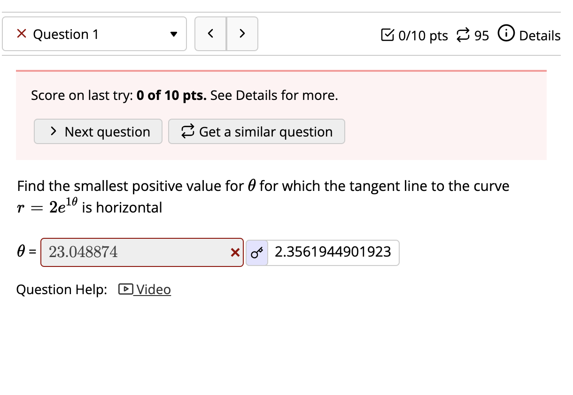Click the revealed answer 2.3561944901923 field
Image resolution: width=573 pixels, height=395 pixels.
point(333,252)
